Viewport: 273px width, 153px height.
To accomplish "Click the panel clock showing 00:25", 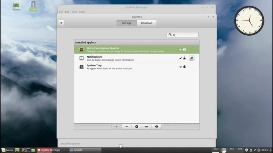I will 264,150.
